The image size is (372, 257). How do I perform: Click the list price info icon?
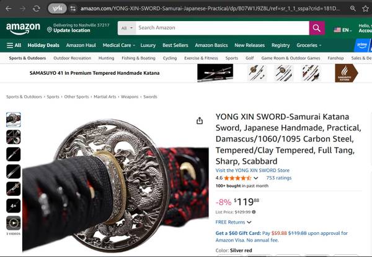[254, 212]
